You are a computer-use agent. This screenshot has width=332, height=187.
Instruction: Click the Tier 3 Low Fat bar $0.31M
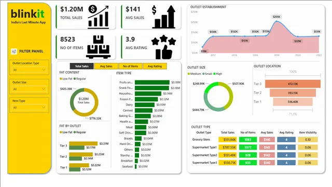[84, 143]
